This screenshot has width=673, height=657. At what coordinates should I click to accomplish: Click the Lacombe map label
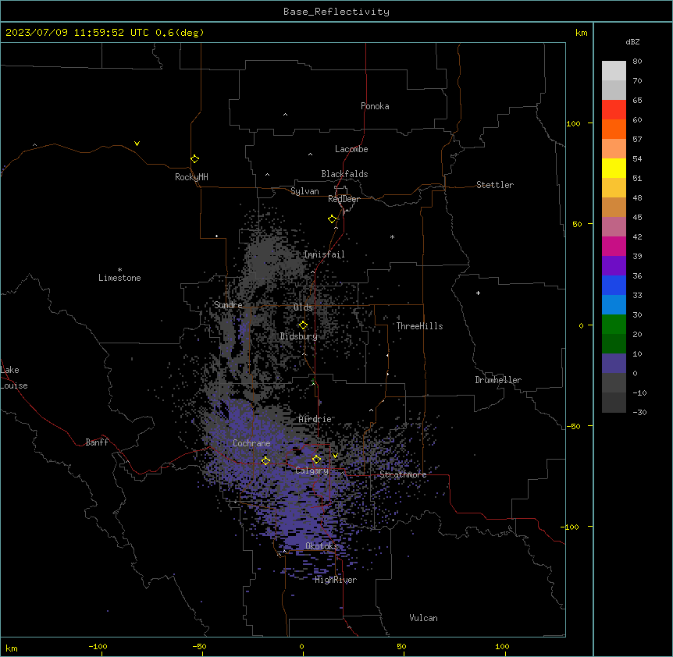351,149
